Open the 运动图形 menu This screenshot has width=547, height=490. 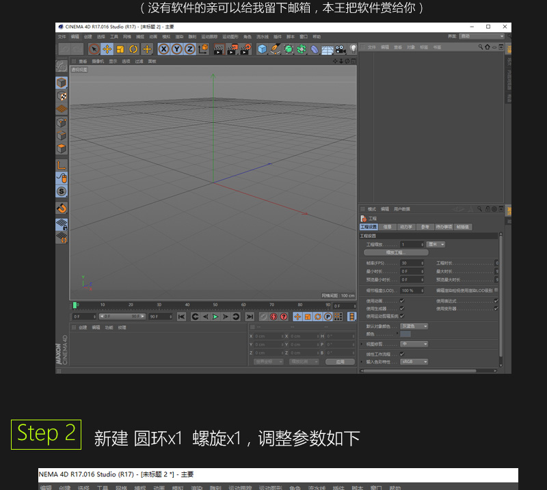point(230,37)
